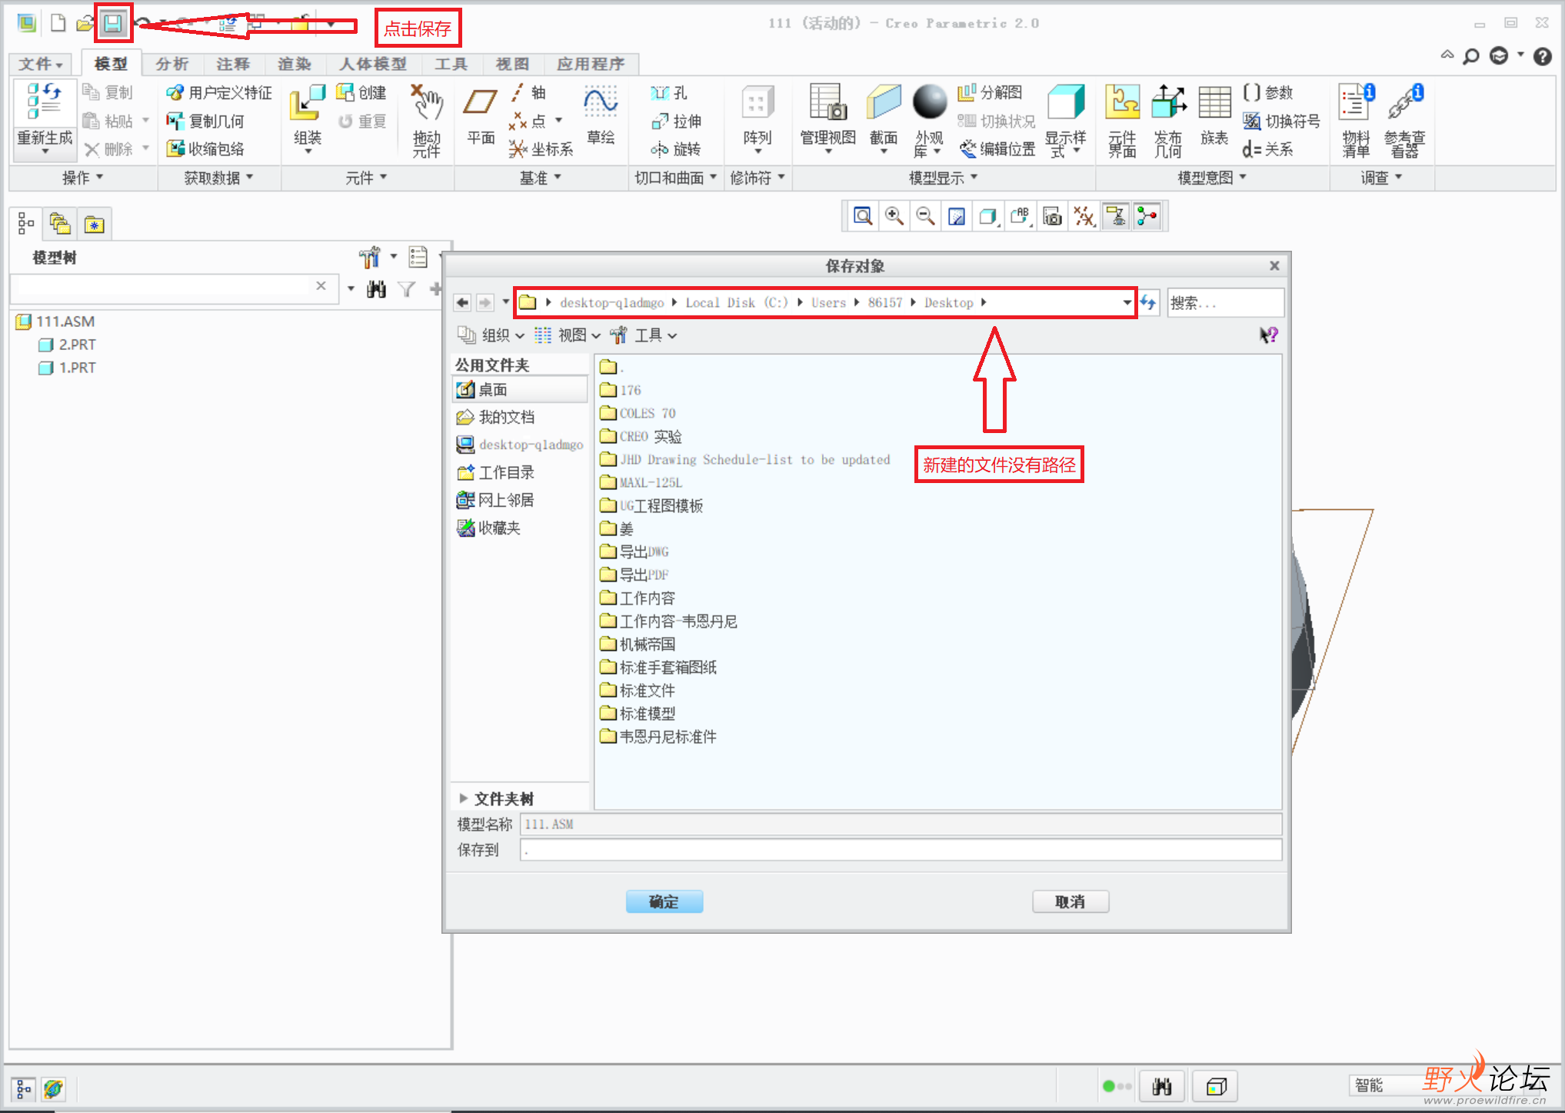Click the 元件界面 component interface icon
This screenshot has width=1565, height=1113.
[1122, 102]
